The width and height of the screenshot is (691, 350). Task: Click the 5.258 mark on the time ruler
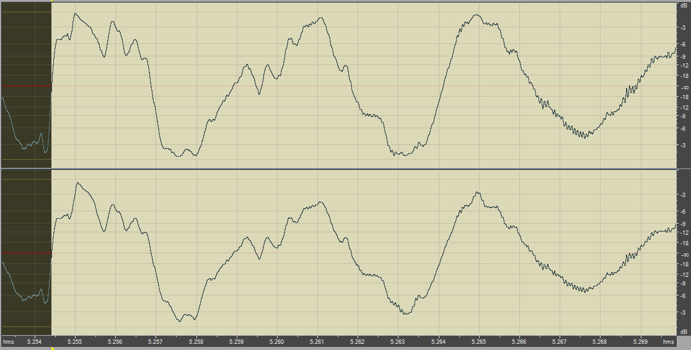[x=196, y=341]
